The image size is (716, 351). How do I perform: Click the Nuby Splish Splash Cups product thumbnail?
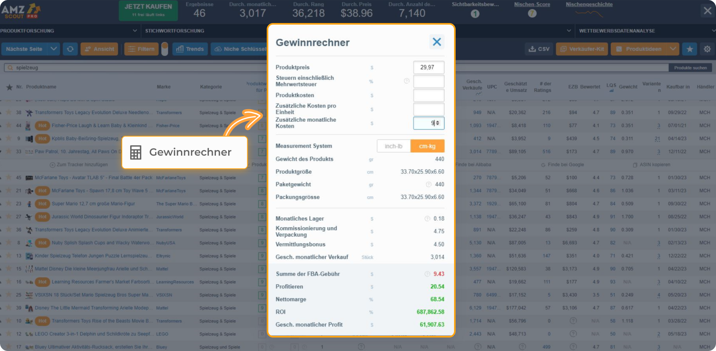pos(29,243)
